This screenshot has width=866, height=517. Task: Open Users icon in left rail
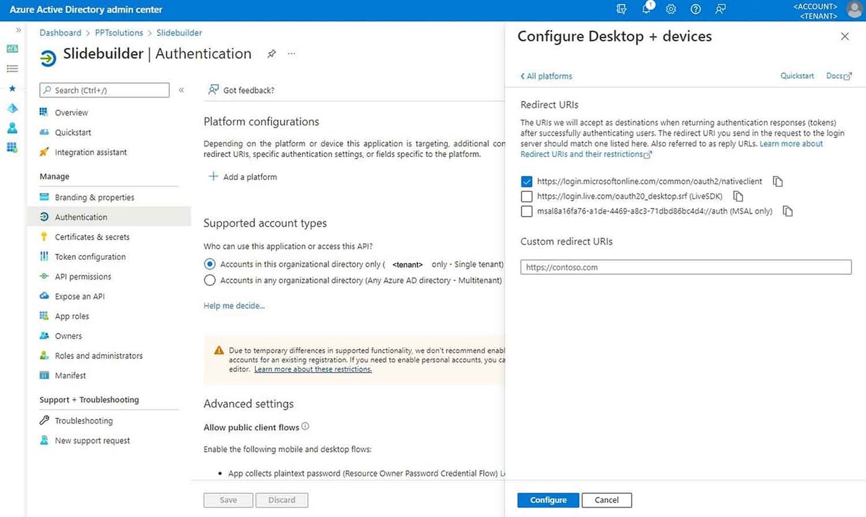click(x=12, y=128)
